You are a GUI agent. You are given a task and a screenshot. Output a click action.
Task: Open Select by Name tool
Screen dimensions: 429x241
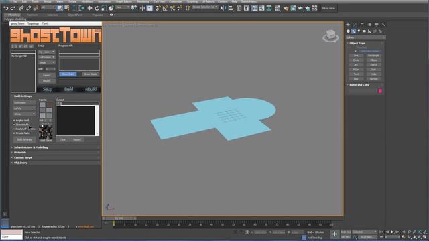tap(67, 8)
